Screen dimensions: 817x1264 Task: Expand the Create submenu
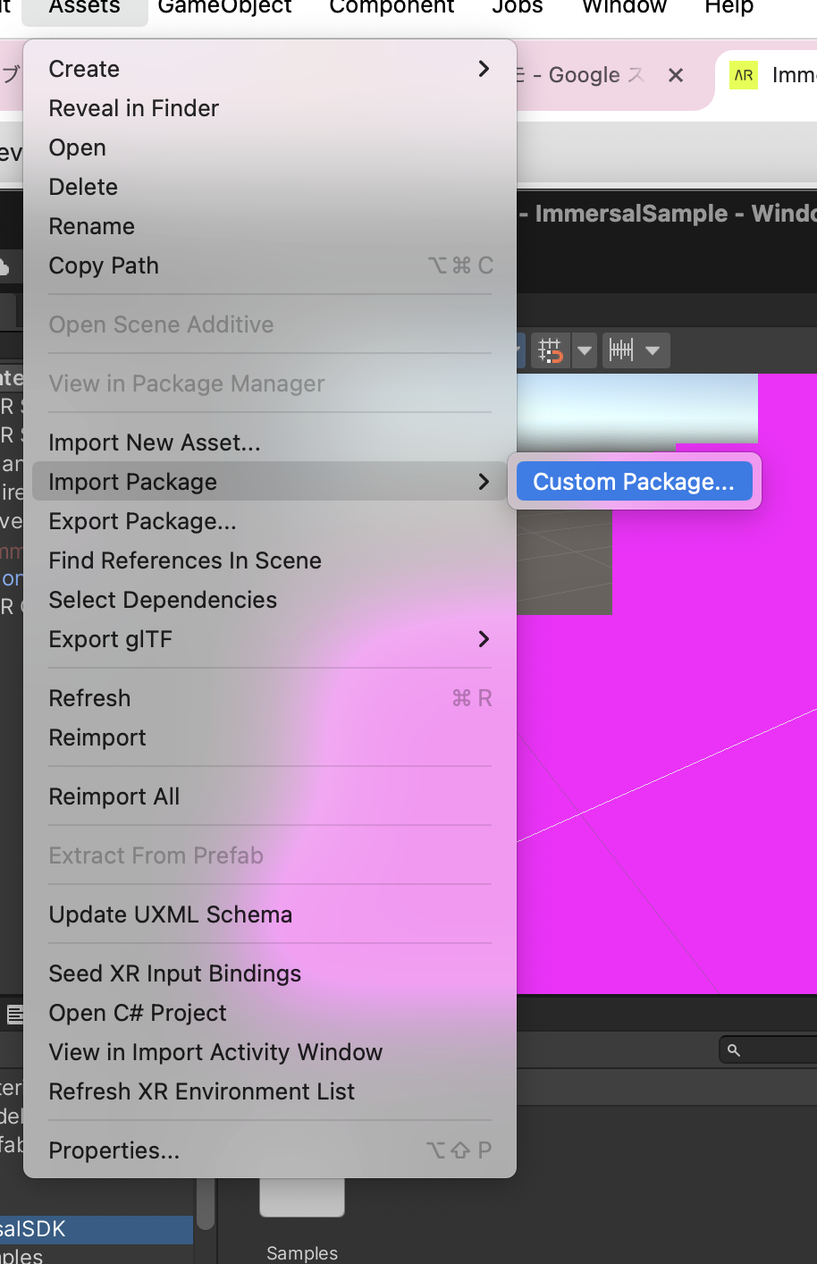[484, 69]
